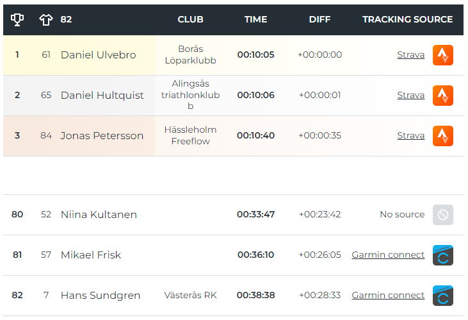This screenshot has height=320, width=468.
Task: Open Mikael Frisk's Garmin Connect icon
Action: pyautogui.click(x=442, y=255)
